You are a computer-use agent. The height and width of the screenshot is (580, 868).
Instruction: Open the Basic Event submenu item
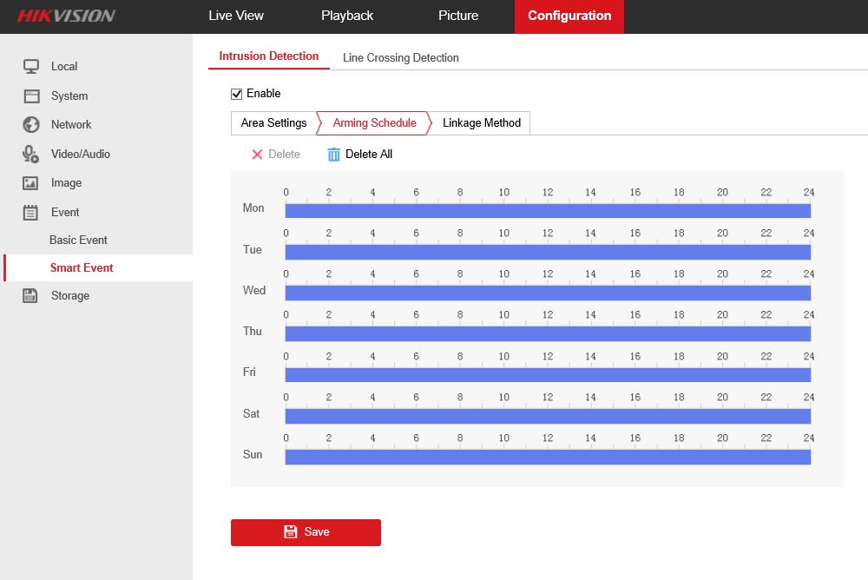pyautogui.click(x=78, y=240)
